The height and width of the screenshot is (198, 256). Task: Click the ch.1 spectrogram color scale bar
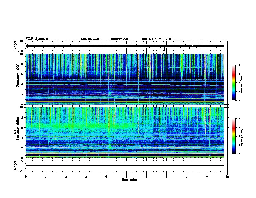234,83
